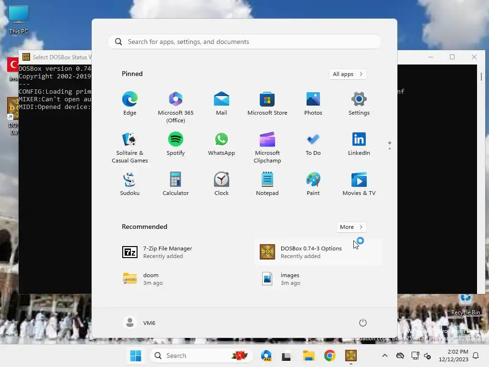
Task: Click DOSBox Status Window vertical scrollbar
Action: tap(481, 179)
